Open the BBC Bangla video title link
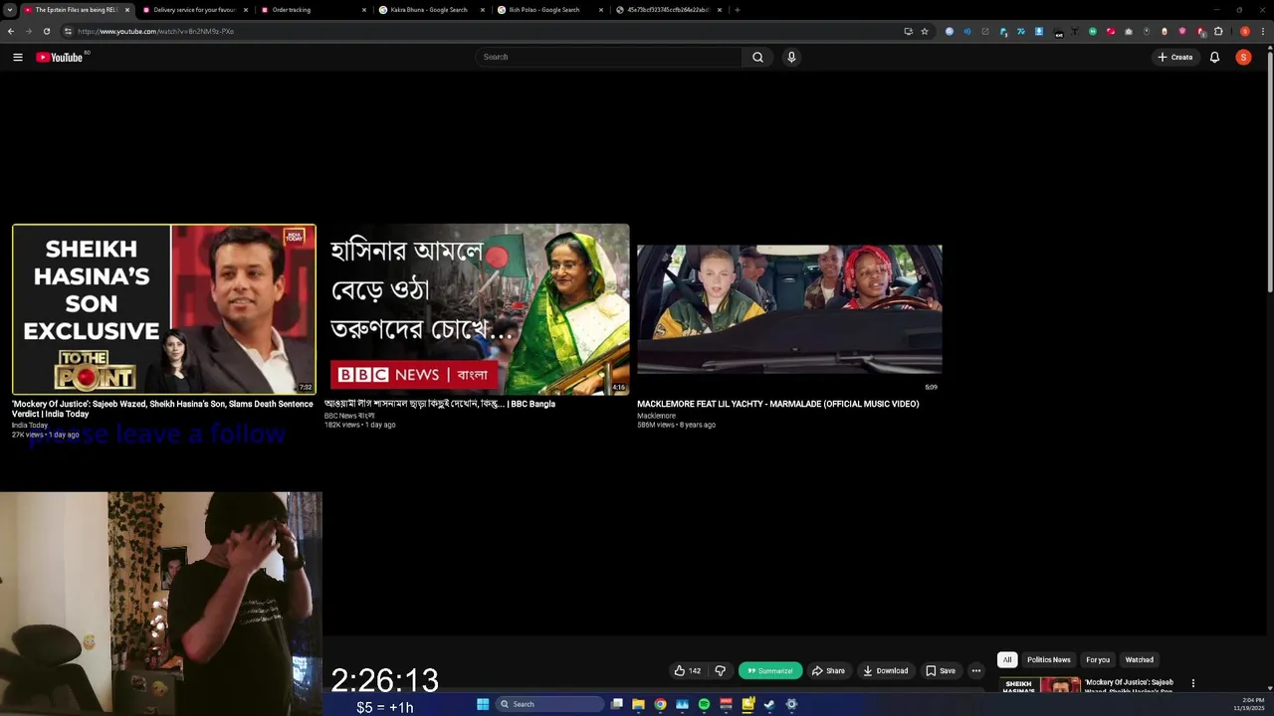 pos(440,404)
